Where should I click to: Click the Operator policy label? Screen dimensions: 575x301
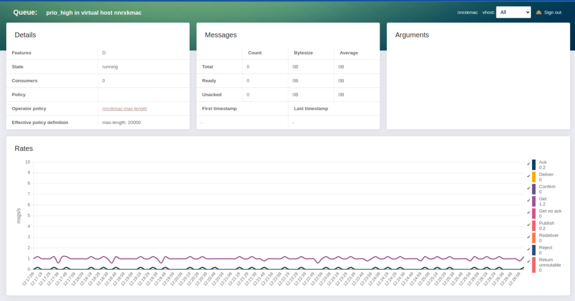(29, 108)
